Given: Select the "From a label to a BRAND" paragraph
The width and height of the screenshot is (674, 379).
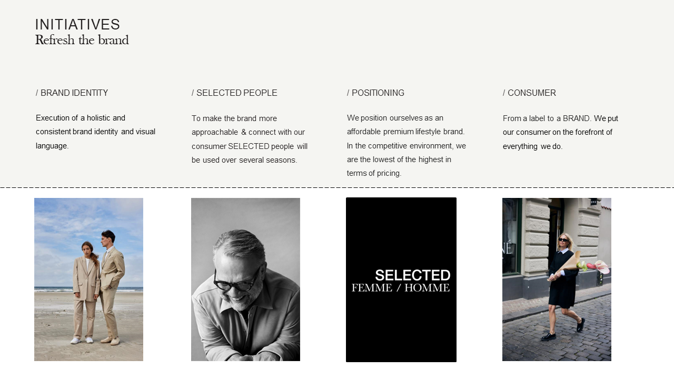Looking at the screenshot, I should 560,132.
